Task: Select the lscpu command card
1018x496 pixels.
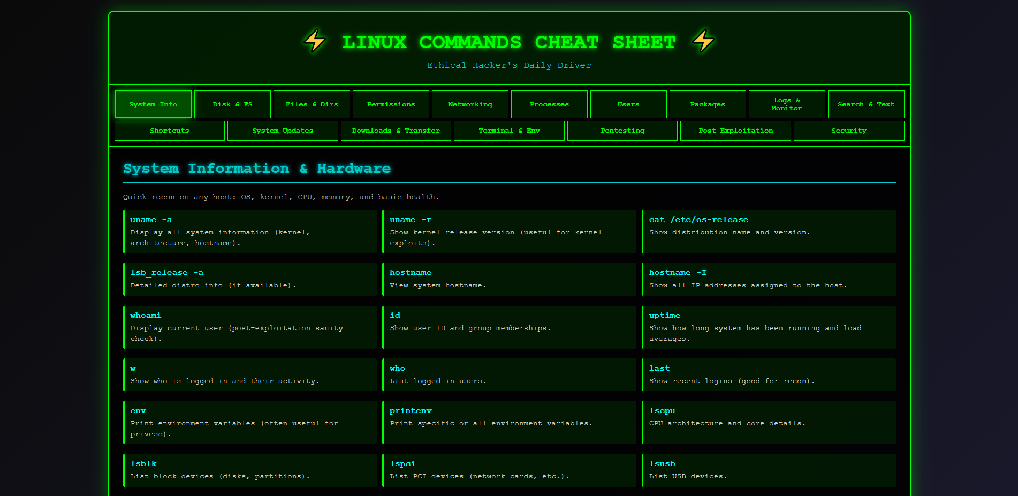Action: pyautogui.click(x=769, y=422)
